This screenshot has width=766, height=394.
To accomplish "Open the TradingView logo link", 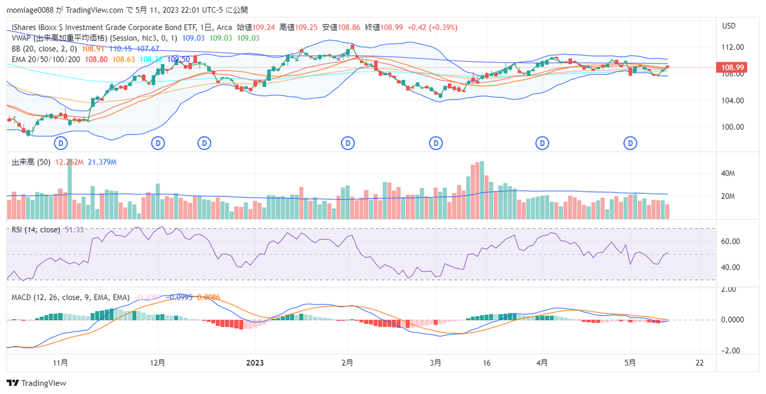I will (x=36, y=383).
